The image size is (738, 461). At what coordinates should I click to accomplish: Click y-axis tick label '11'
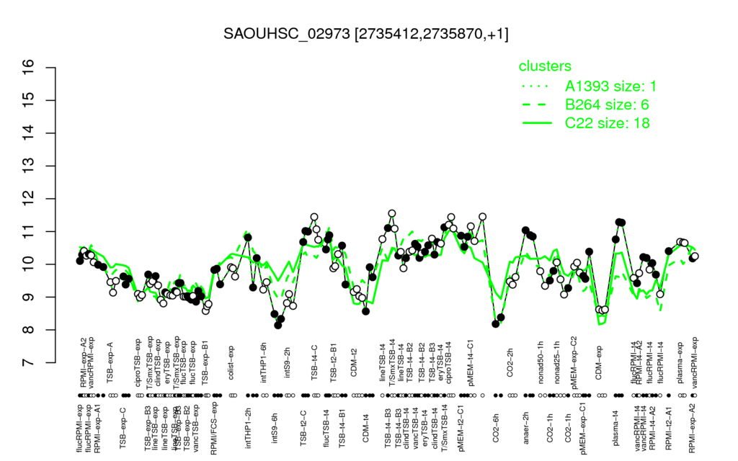click(x=29, y=231)
